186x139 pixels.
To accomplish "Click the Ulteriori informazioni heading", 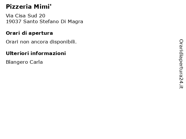I will [x=36, y=53].
